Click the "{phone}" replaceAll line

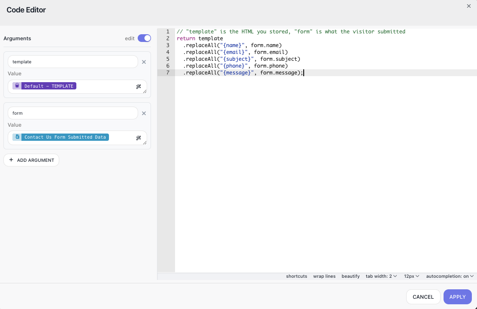click(235, 66)
